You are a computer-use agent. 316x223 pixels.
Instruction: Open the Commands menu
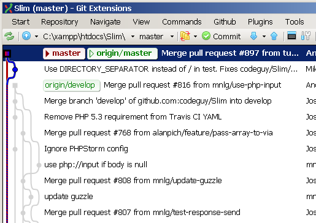tap(182, 22)
